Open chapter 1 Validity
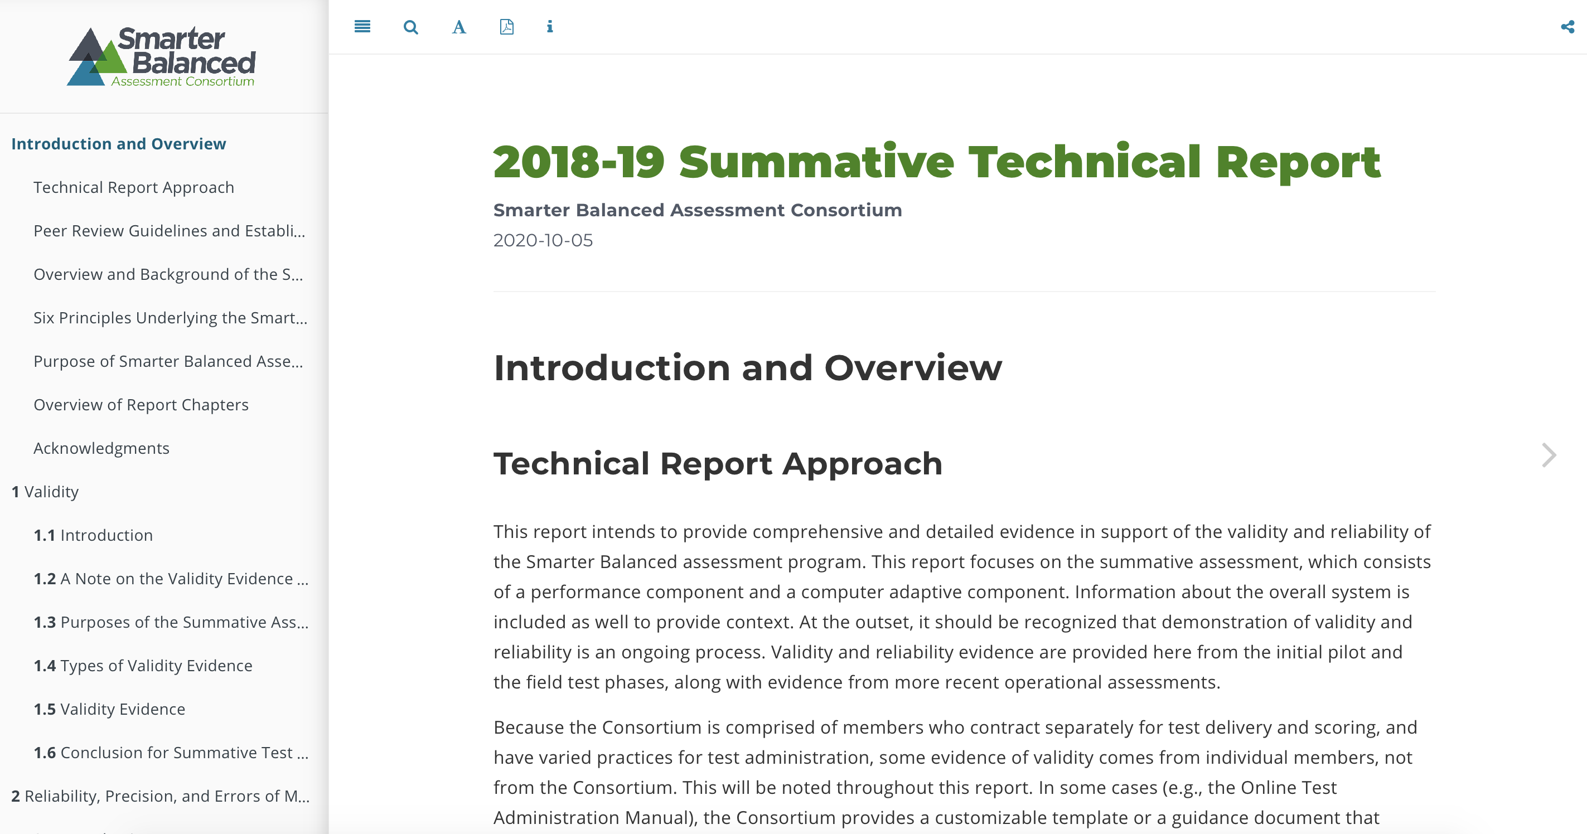Viewport: 1587px width, 834px height. pyautogui.click(x=46, y=492)
